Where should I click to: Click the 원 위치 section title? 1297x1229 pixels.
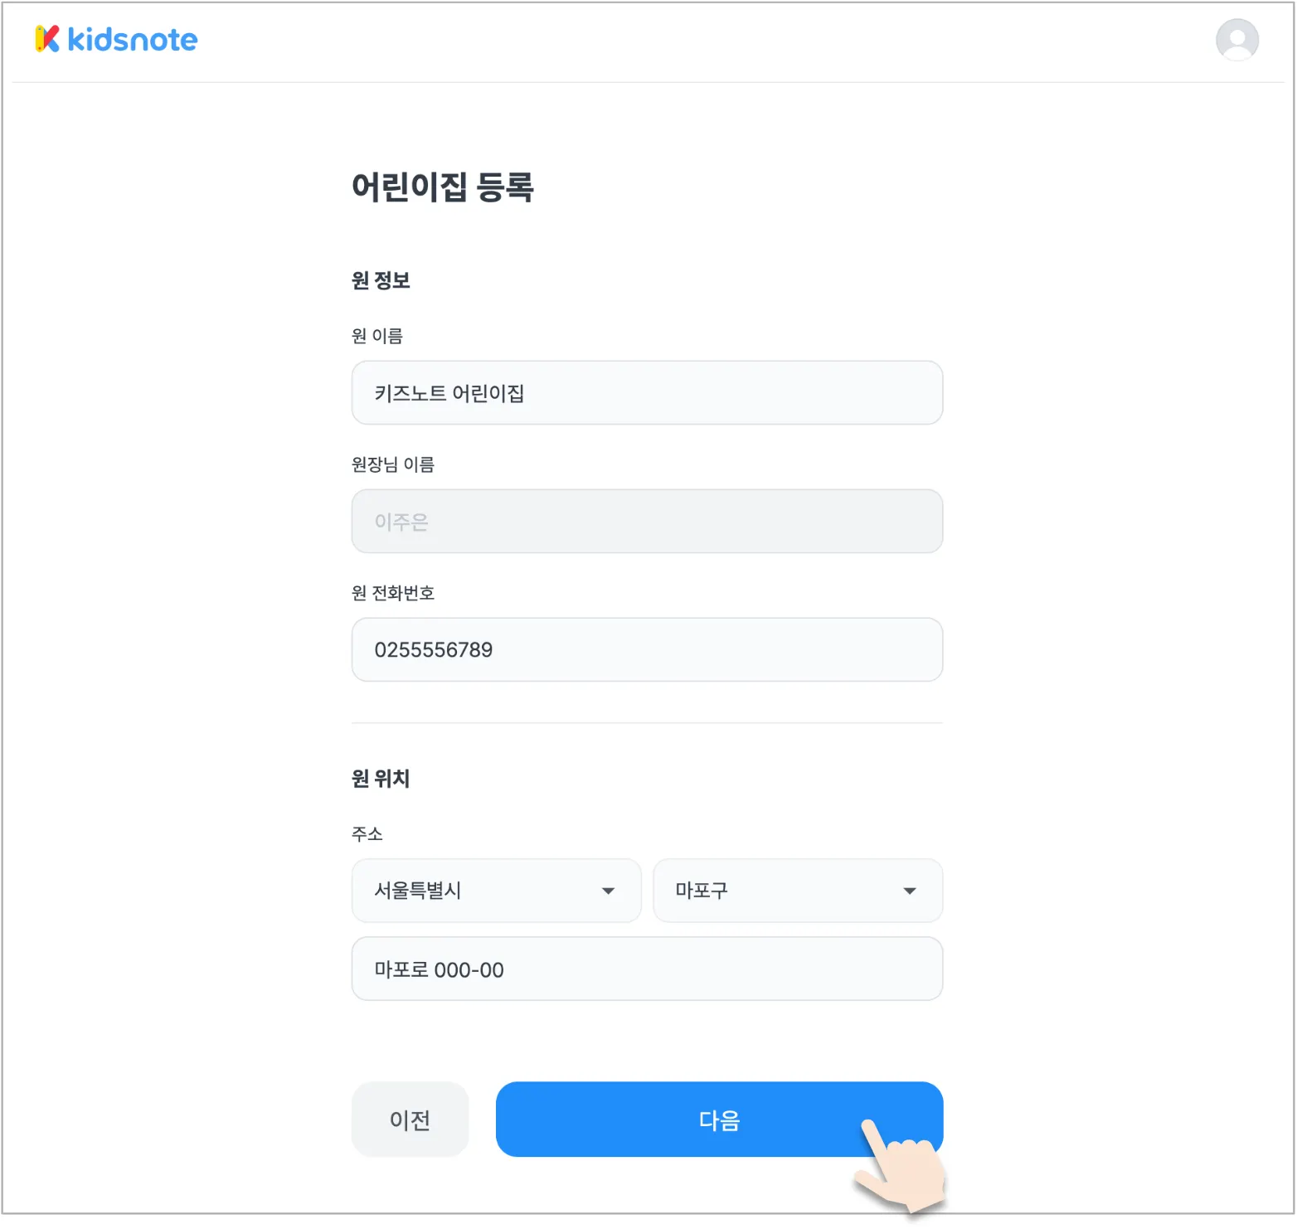click(381, 779)
